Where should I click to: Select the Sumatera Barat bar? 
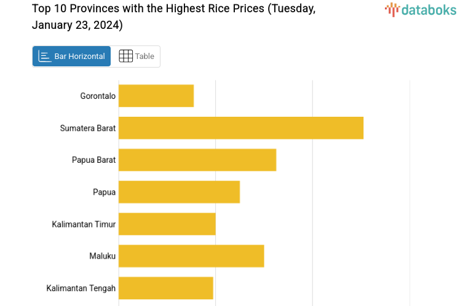(240, 128)
